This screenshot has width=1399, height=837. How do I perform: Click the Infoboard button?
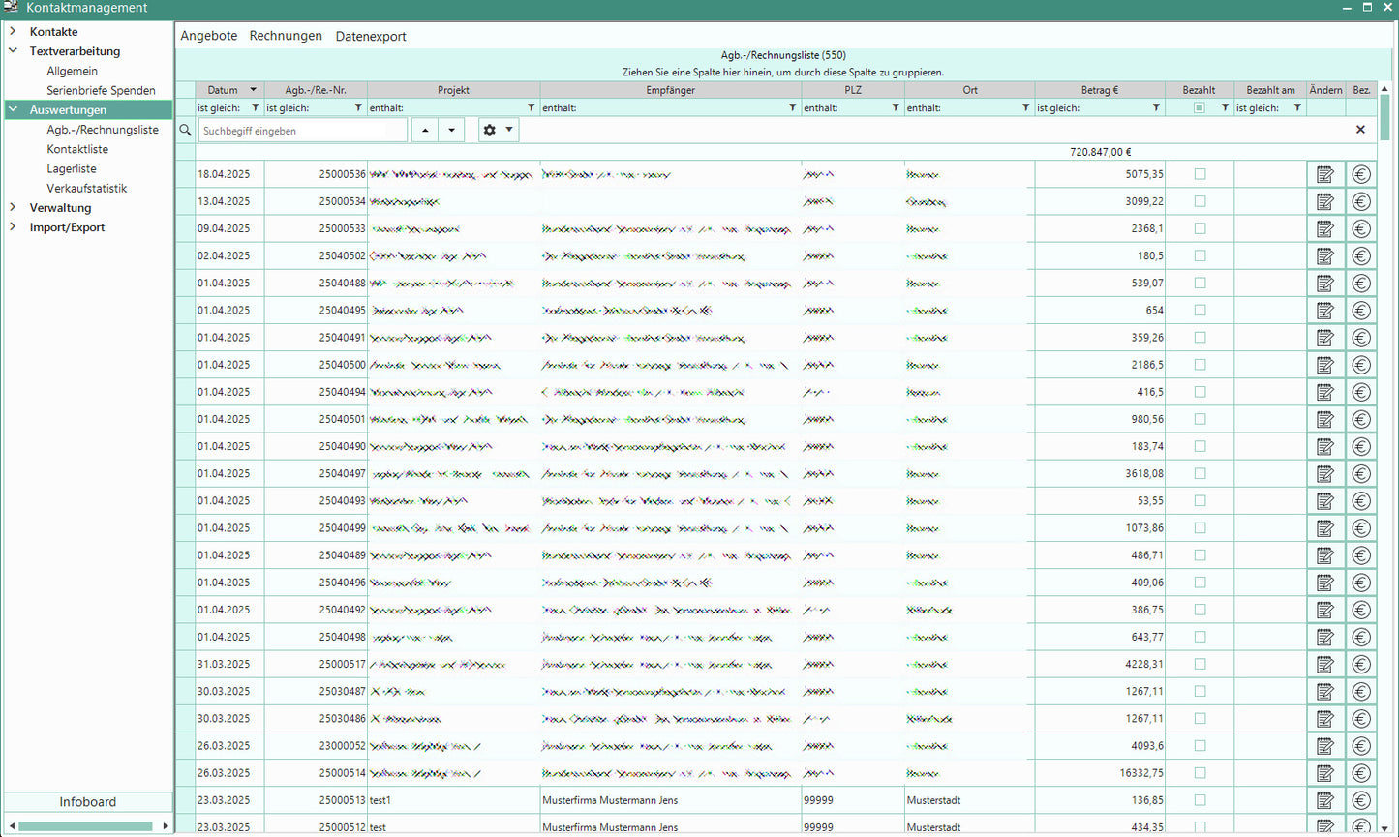point(87,802)
